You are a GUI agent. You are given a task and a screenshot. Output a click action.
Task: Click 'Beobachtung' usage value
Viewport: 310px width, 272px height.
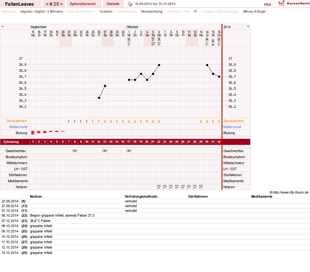(x=152, y=11)
